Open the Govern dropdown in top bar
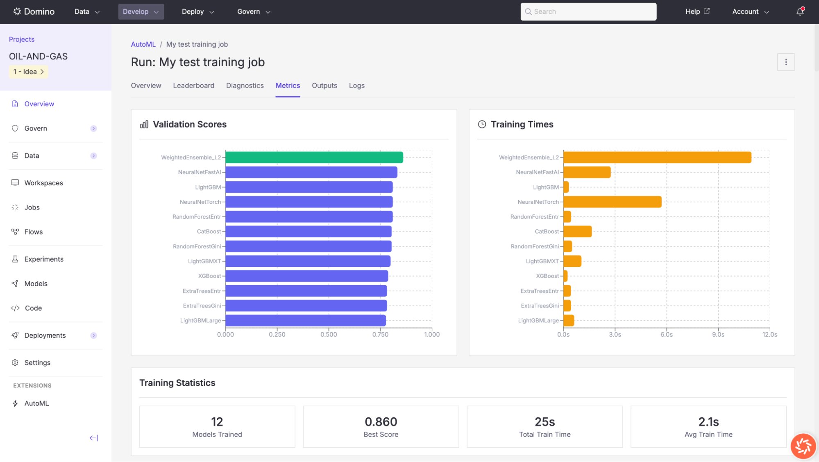Image resolution: width=819 pixels, height=462 pixels. (x=254, y=12)
